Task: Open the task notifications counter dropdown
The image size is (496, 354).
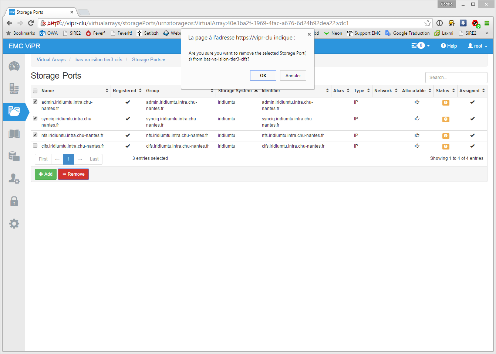Action: pyautogui.click(x=421, y=46)
